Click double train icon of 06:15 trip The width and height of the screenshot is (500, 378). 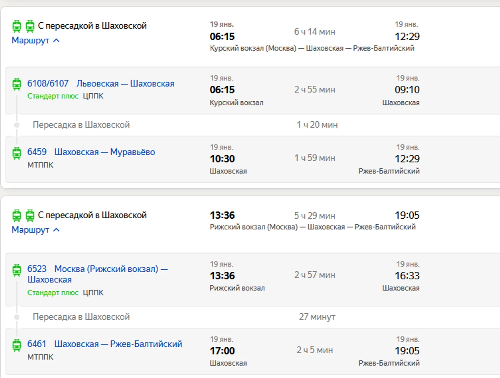pos(23,26)
